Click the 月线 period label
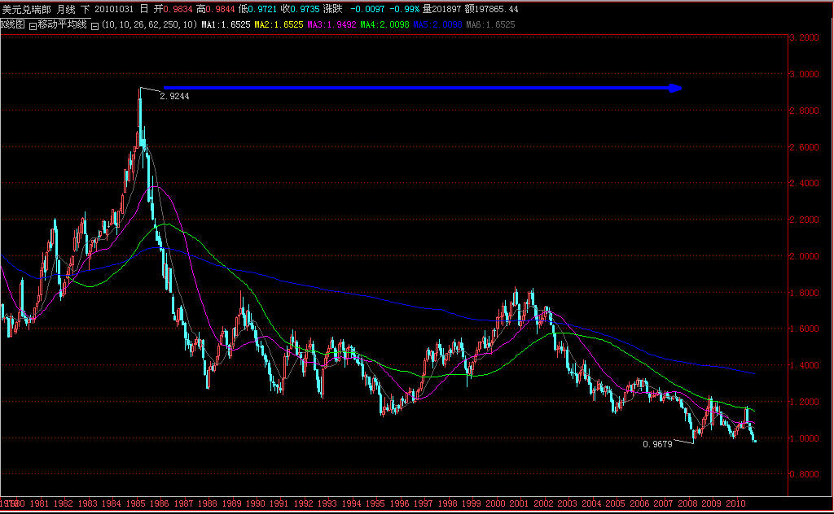Viewport: 834px width, 514px height. click(66, 9)
